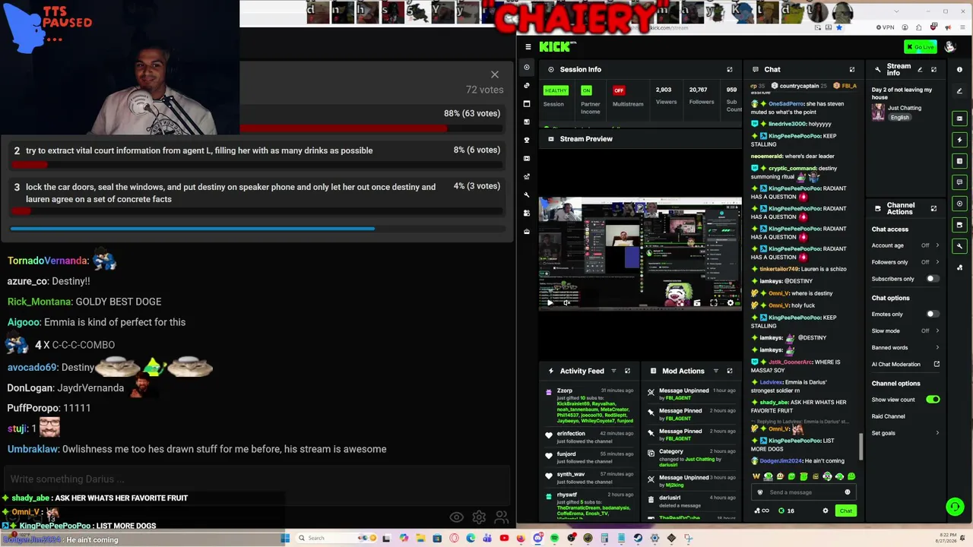
Task: Open the info icon in right sidebar
Action: pos(959,70)
